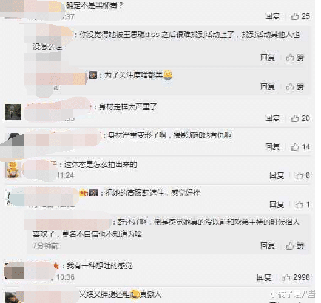This screenshot has height=303, width=321.
Task: Open avatar of 这体态 commenter
Action: [x=13, y=169]
